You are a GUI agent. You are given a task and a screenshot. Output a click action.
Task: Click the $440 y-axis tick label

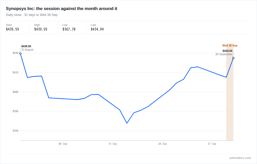15,53
